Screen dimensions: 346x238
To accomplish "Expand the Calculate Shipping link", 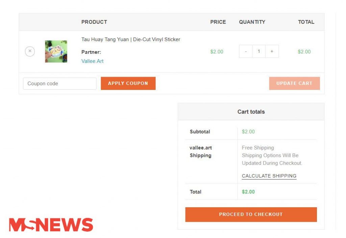I will (269, 176).
